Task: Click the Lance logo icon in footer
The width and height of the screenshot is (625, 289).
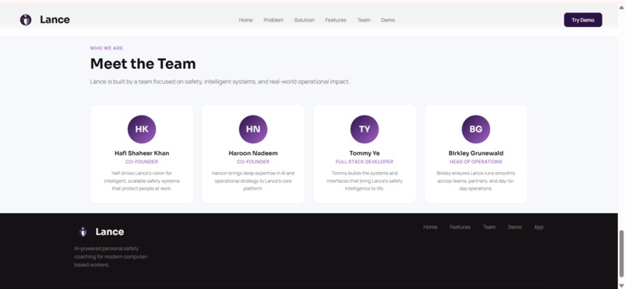Action: [x=83, y=232]
